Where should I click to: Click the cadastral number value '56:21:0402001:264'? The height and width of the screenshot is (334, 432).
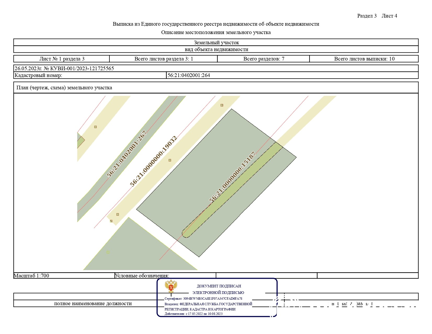pyautogui.click(x=189, y=75)
